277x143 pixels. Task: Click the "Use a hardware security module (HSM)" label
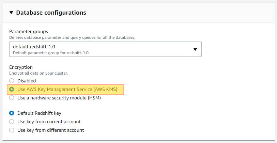pos(59,98)
